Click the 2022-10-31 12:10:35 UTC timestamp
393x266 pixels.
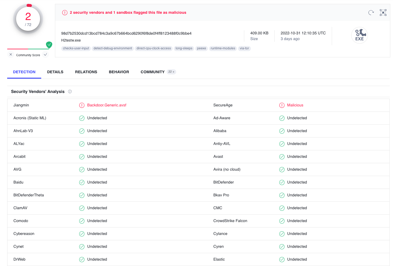303,33
